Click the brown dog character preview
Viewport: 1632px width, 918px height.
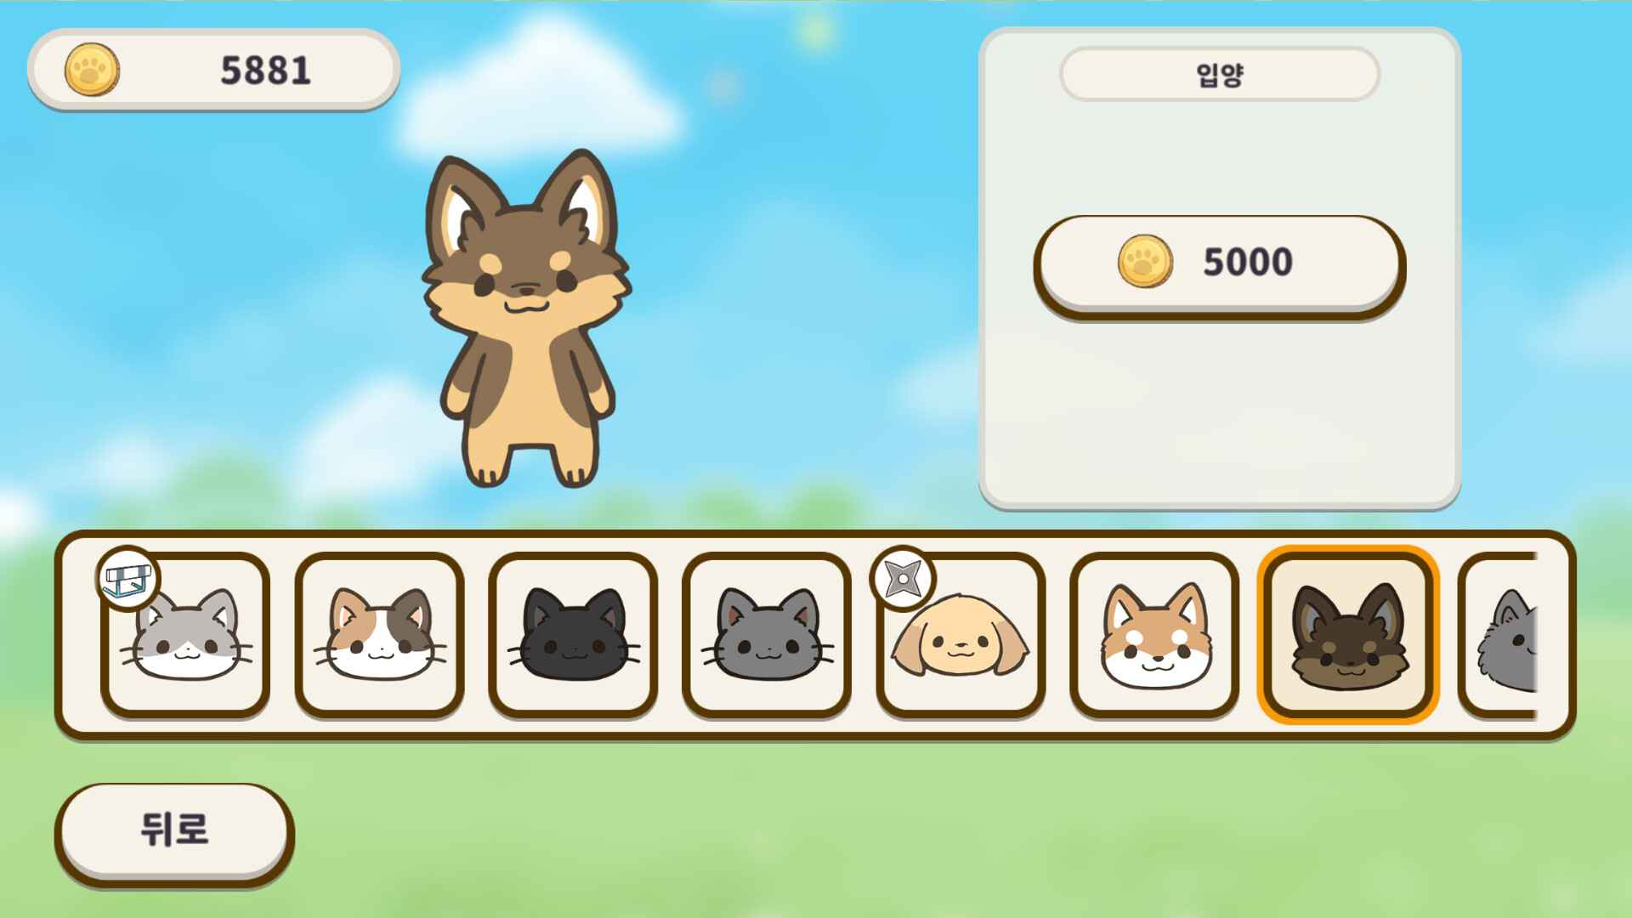coord(527,319)
